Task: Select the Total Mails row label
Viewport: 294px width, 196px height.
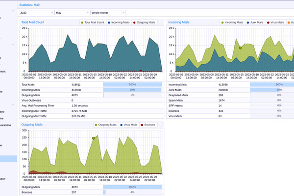Action: (x=28, y=85)
